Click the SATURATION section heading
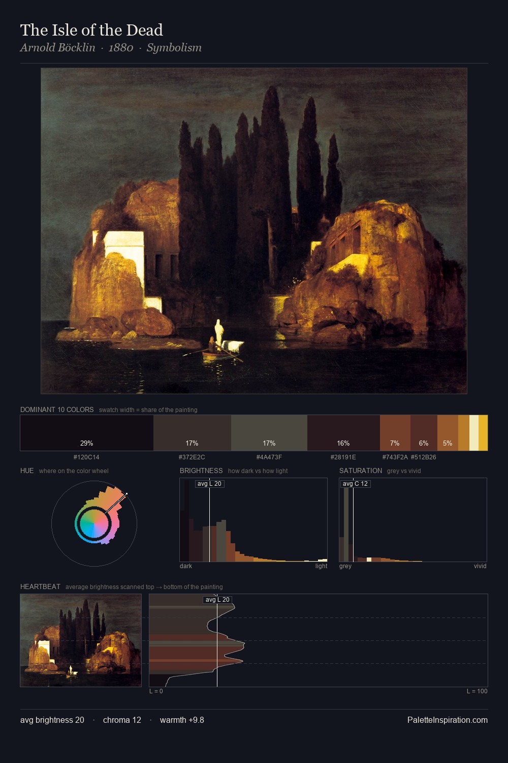This screenshot has height=763, width=508. (361, 471)
